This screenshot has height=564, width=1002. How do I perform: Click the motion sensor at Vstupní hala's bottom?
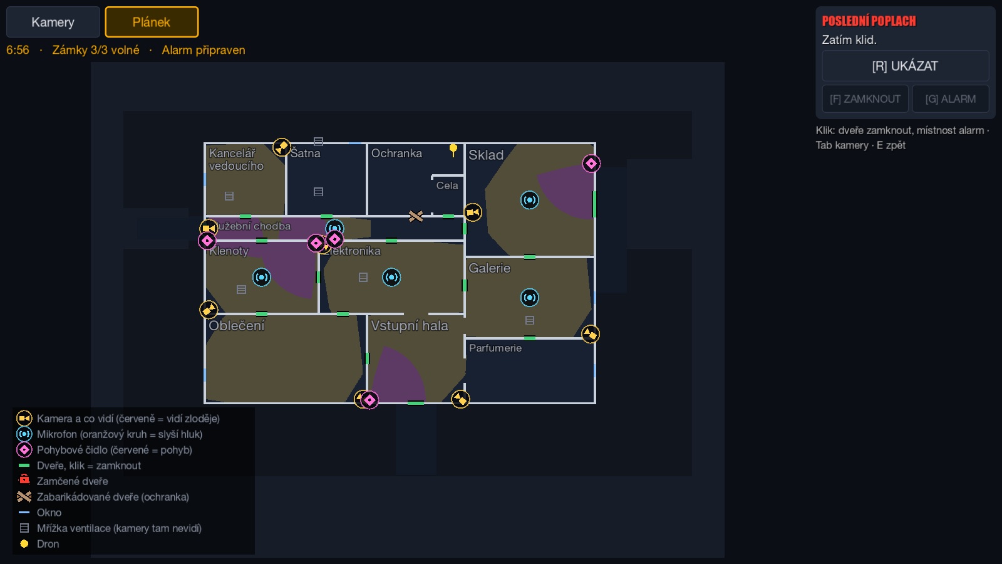coord(370,400)
